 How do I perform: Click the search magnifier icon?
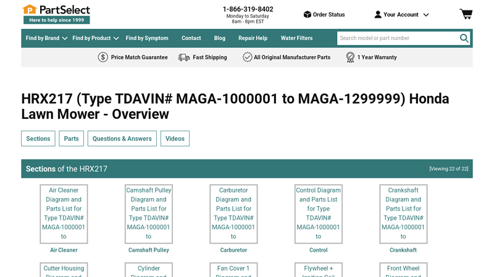[464, 38]
